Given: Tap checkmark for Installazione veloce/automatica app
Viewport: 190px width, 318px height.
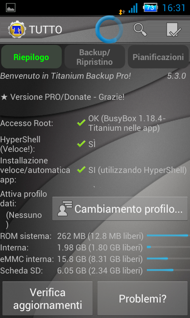Looking at the screenshot, I should (82, 170).
